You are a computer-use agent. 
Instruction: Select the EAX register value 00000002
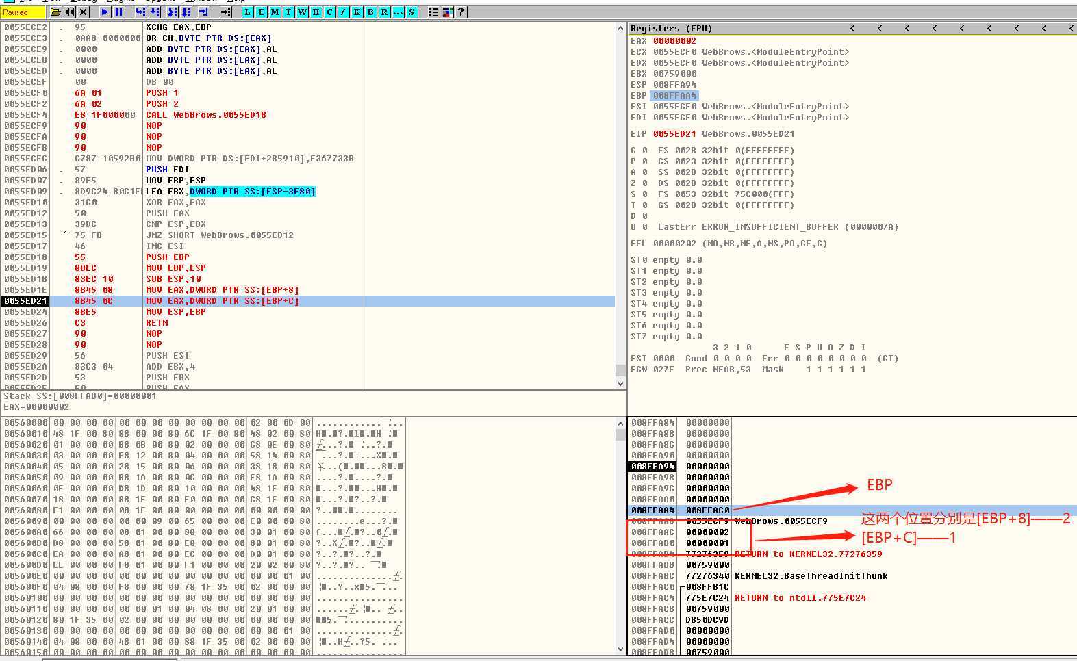pos(674,40)
